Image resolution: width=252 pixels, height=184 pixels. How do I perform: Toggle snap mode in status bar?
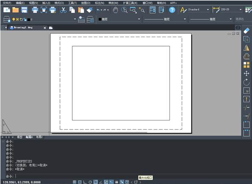(74, 182)
